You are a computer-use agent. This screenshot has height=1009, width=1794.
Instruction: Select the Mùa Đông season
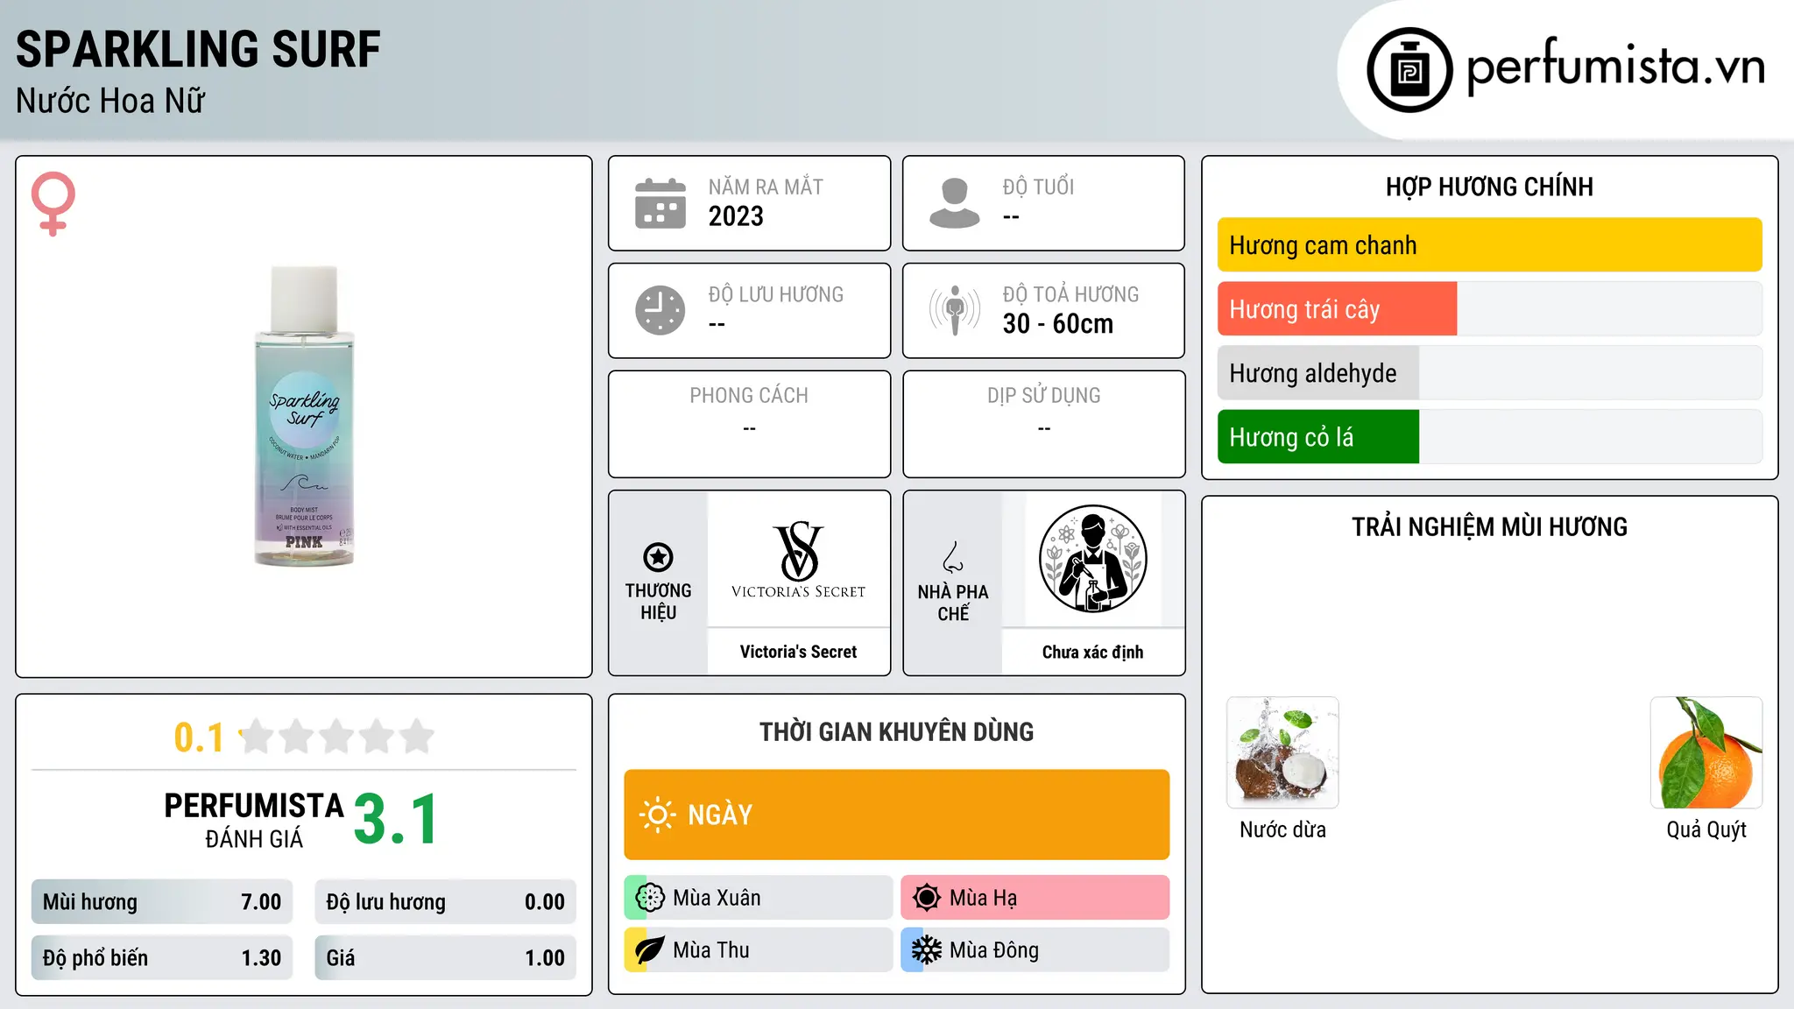pos(1035,950)
